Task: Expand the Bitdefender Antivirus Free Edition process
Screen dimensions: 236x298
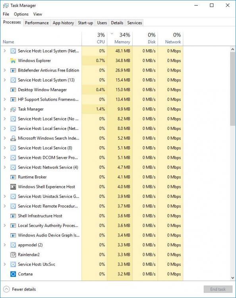Action: (5, 70)
